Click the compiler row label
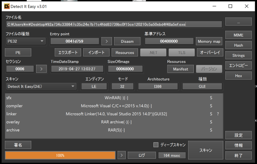 pyautogui.click(x=14, y=106)
